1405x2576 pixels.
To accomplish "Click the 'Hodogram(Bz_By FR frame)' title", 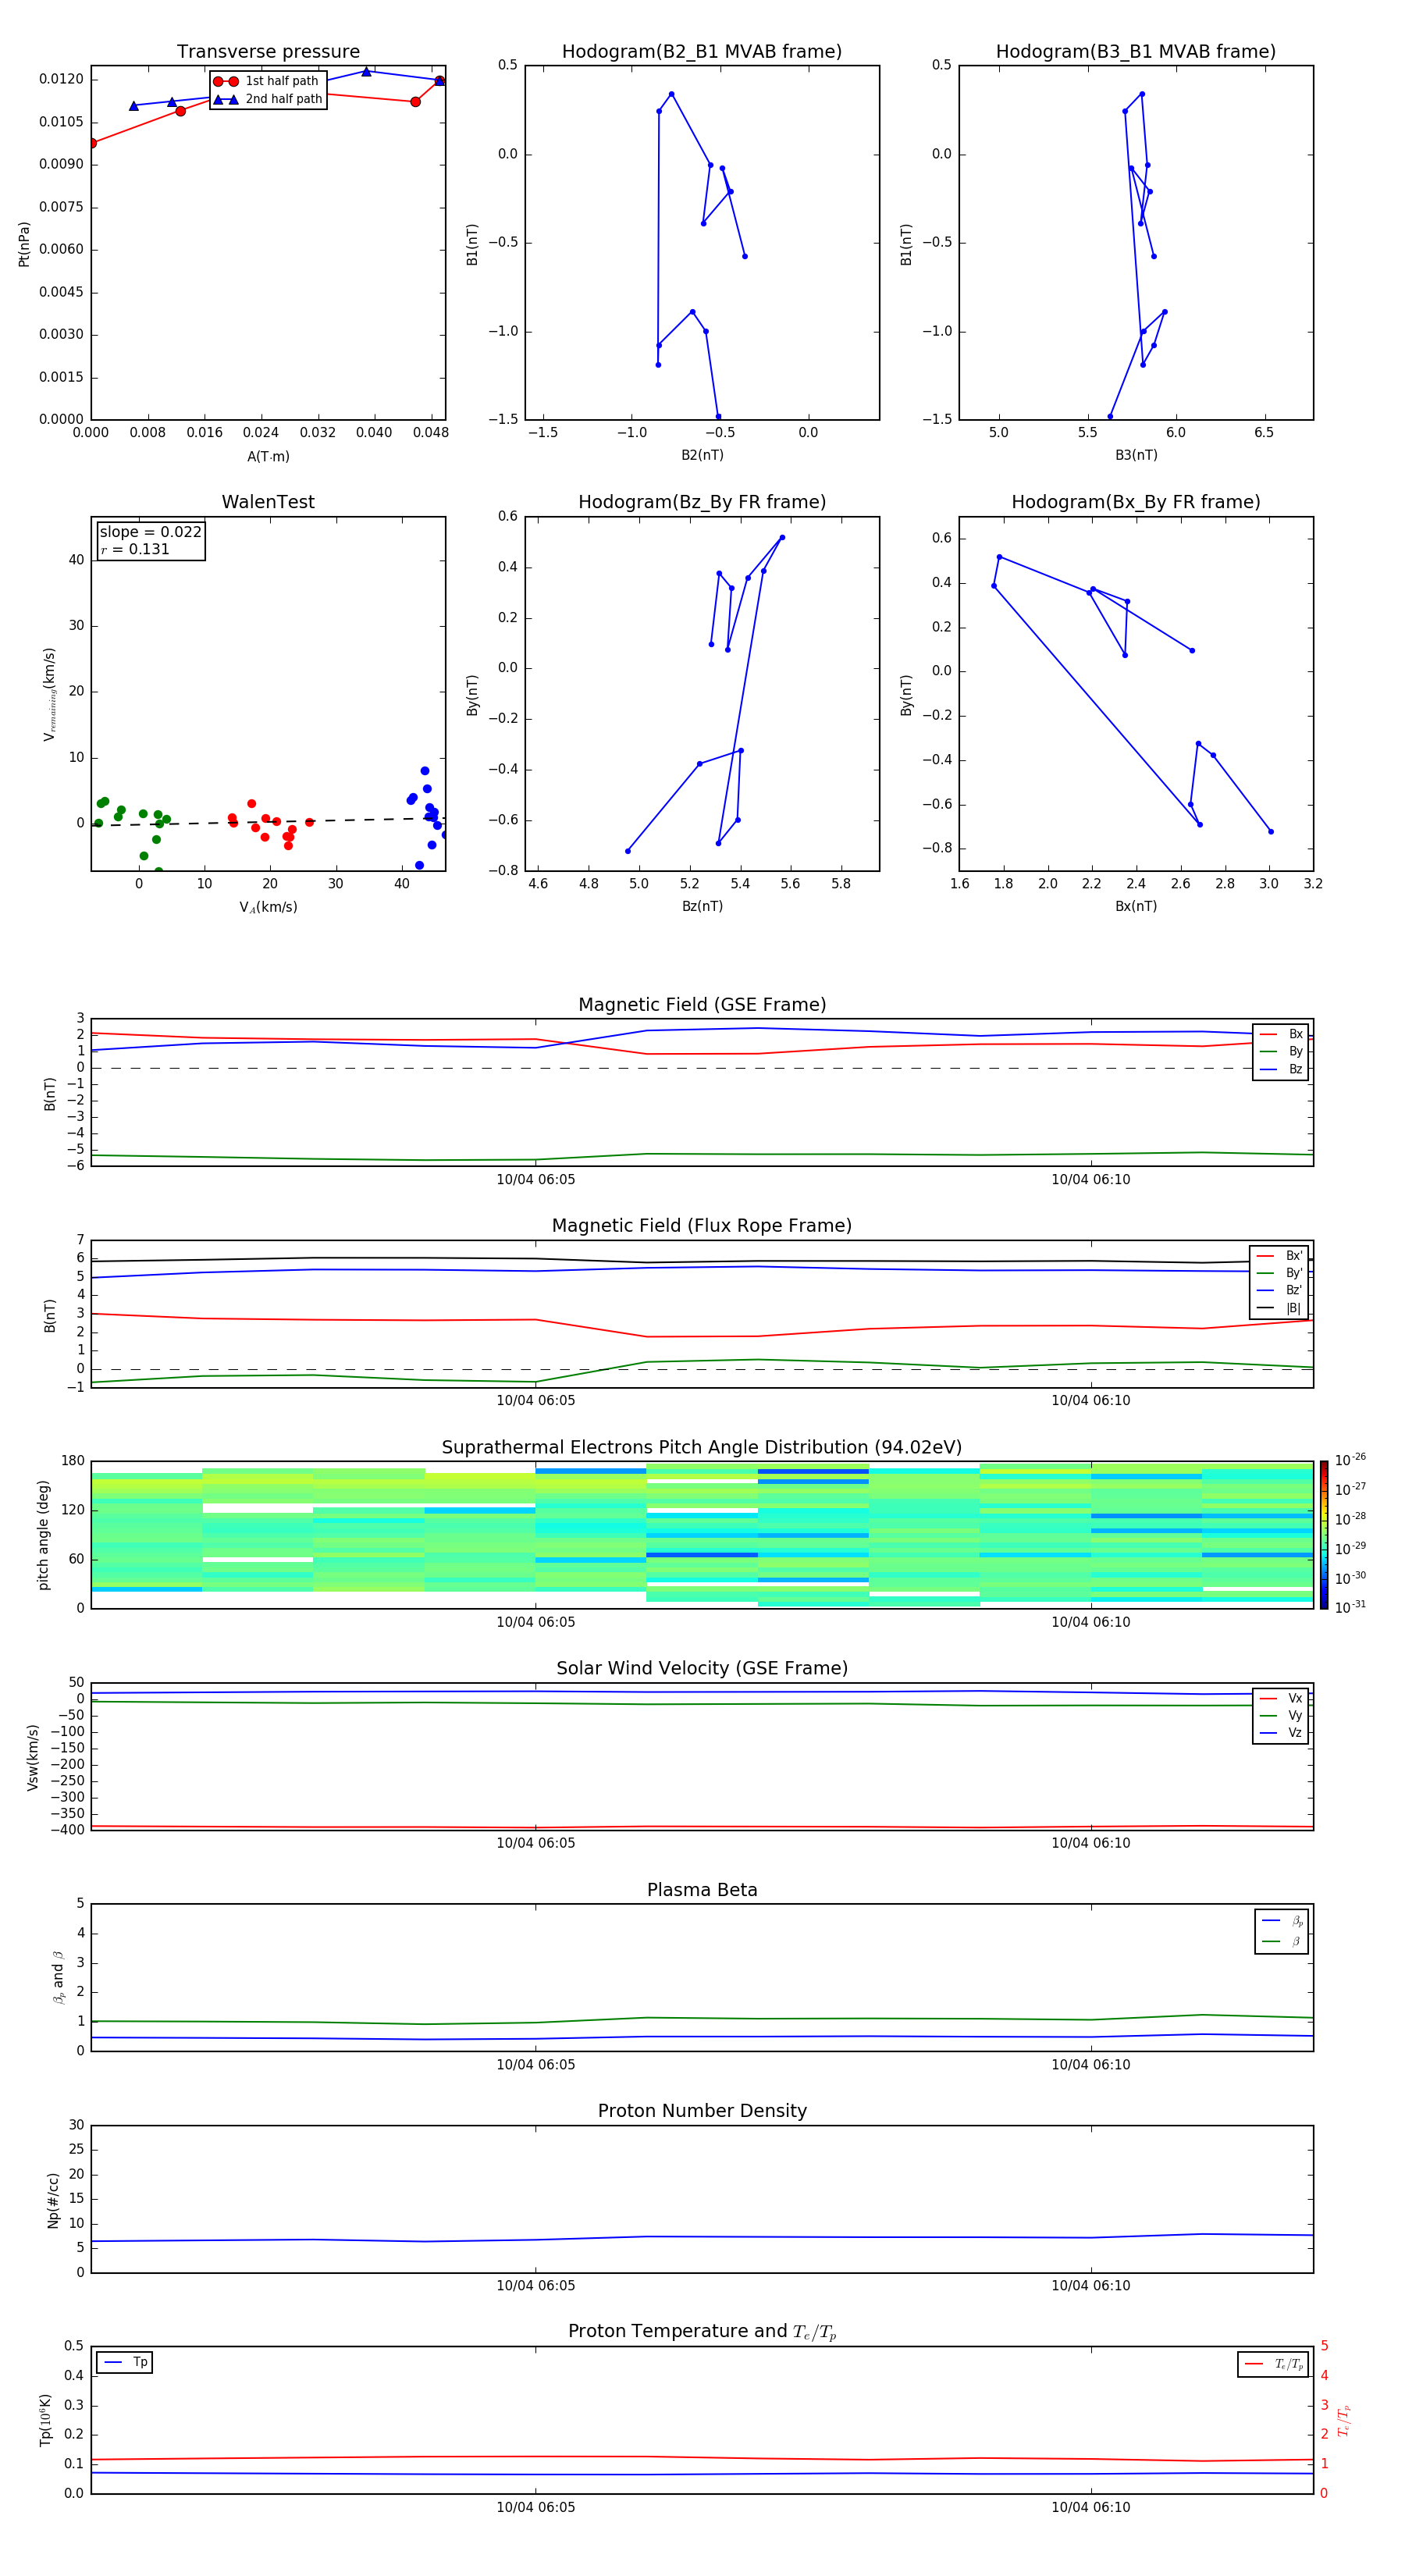I will tap(702, 502).
